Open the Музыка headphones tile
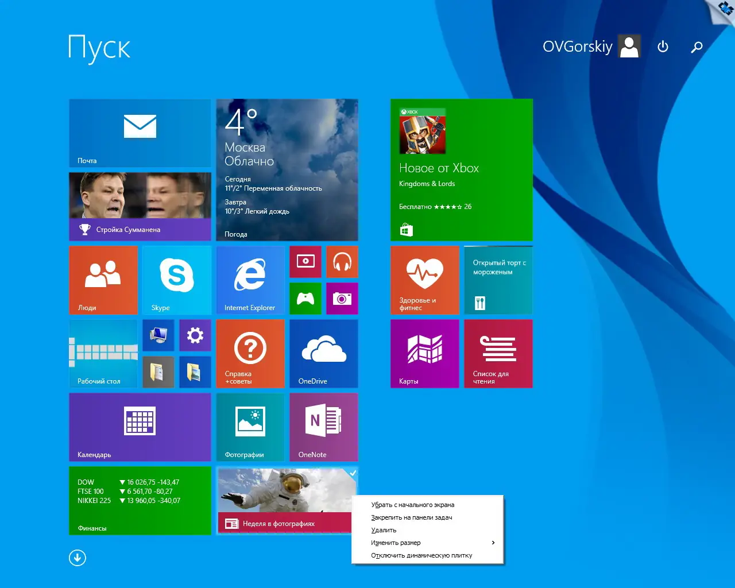The image size is (735, 588). pos(342,261)
